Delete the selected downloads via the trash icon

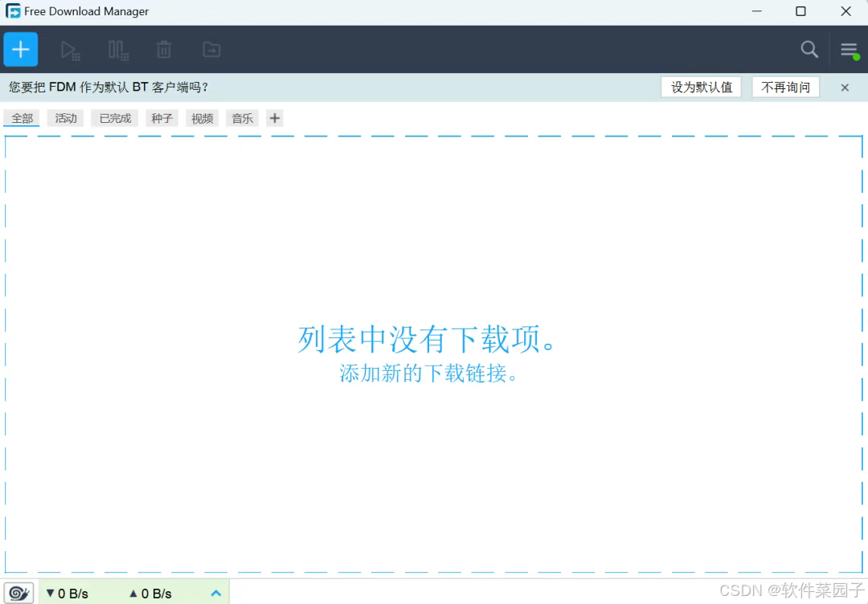click(x=164, y=50)
